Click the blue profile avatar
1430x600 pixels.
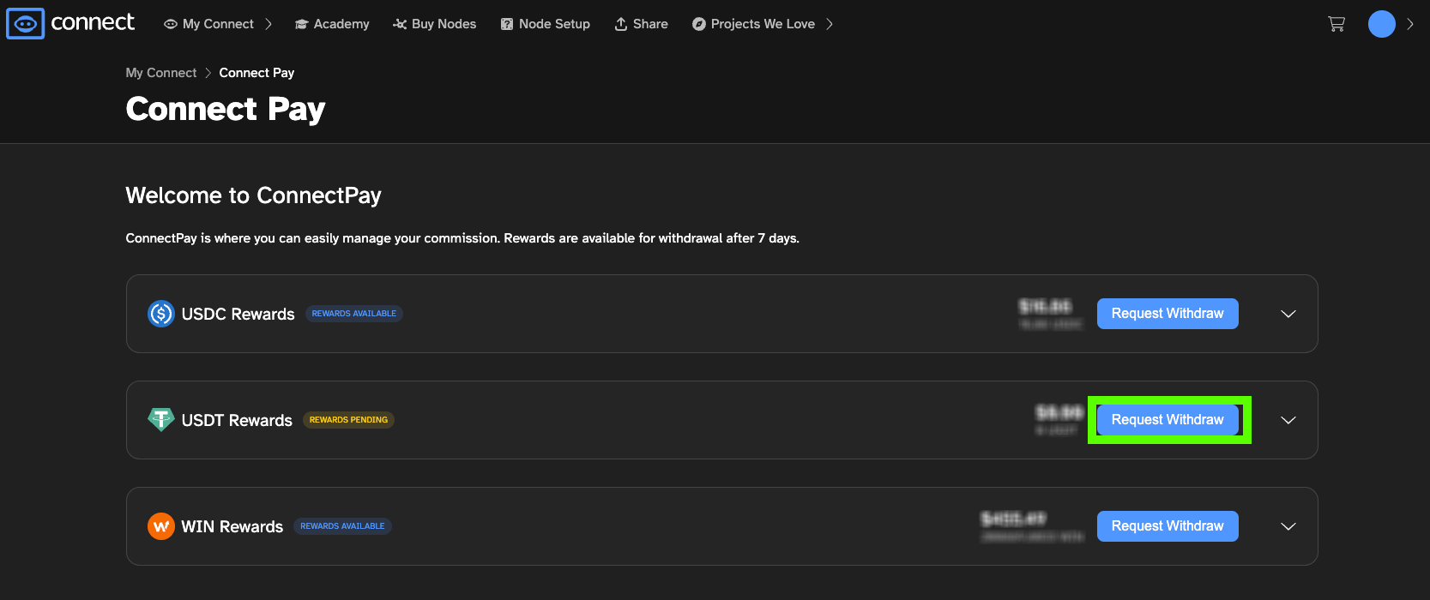(1382, 24)
